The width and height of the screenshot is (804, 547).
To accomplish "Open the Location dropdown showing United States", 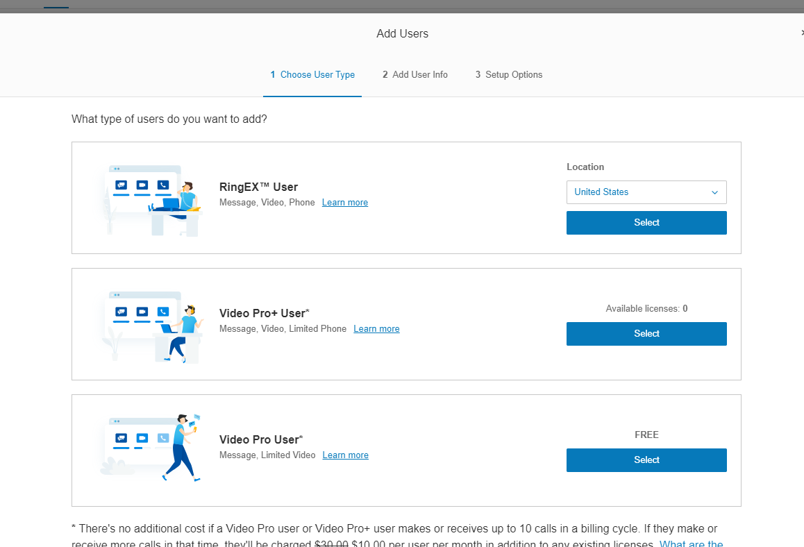I will click(x=646, y=192).
